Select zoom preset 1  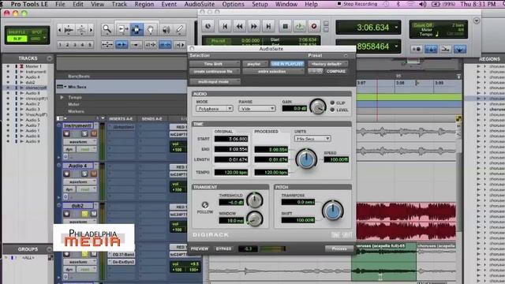(60, 45)
